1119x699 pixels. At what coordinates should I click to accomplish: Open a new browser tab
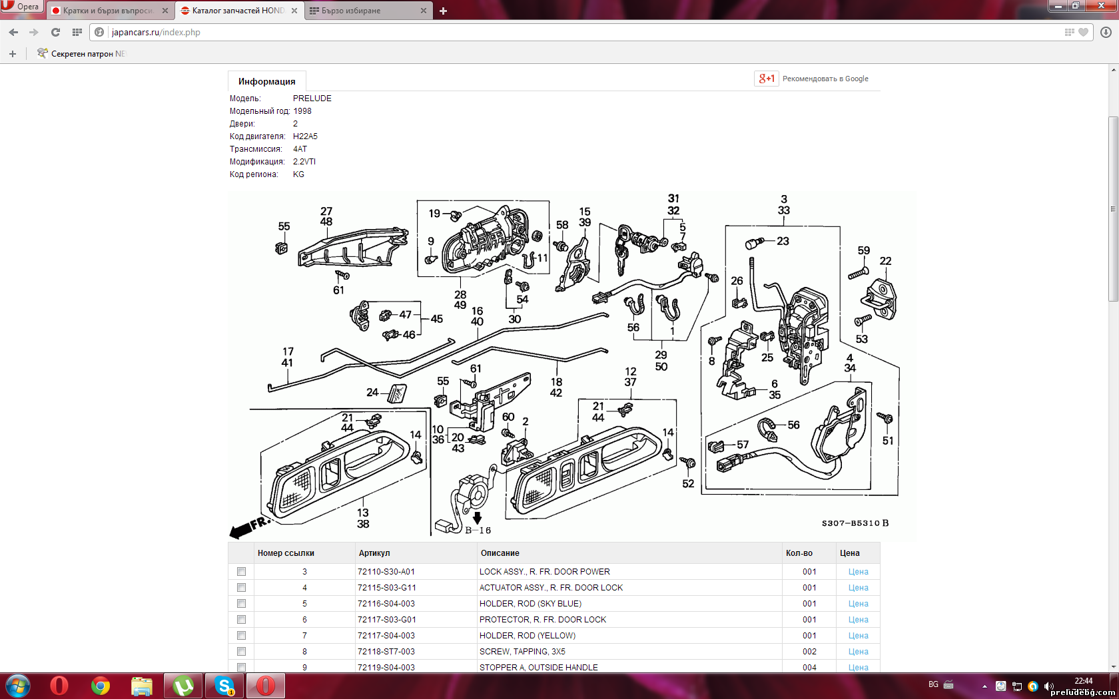click(444, 11)
